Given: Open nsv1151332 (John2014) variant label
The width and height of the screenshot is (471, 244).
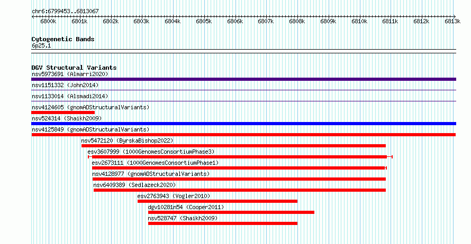Looking at the screenshot, I should click(x=65, y=85).
